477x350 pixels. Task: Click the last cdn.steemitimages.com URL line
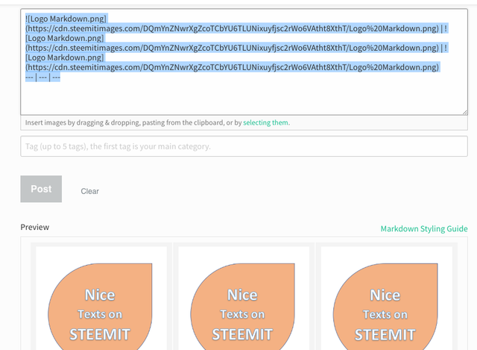click(231, 67)
